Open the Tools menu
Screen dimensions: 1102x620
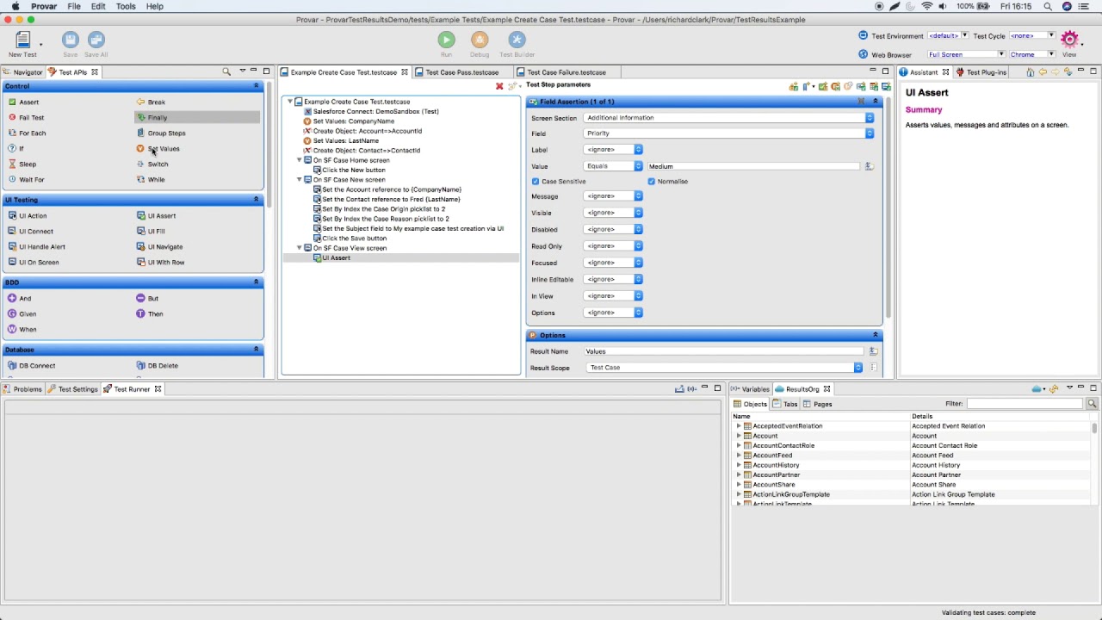pos(126,6)
